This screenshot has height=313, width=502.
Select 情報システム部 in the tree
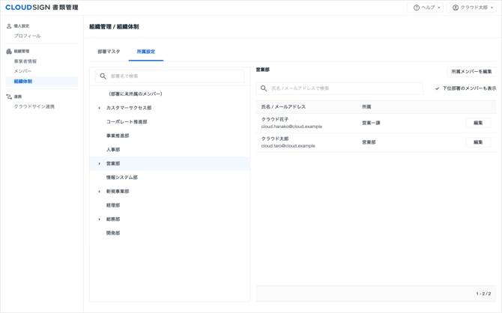pos(122,177)
